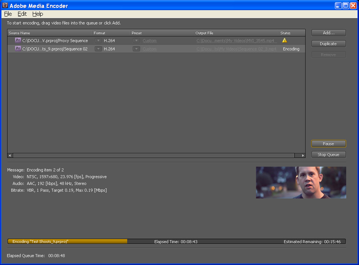Image resolution: width=359 pixels, height=265 pixels.
Task: Open Format dropdown for Sequence 02 row
Action: coord(98,49)
